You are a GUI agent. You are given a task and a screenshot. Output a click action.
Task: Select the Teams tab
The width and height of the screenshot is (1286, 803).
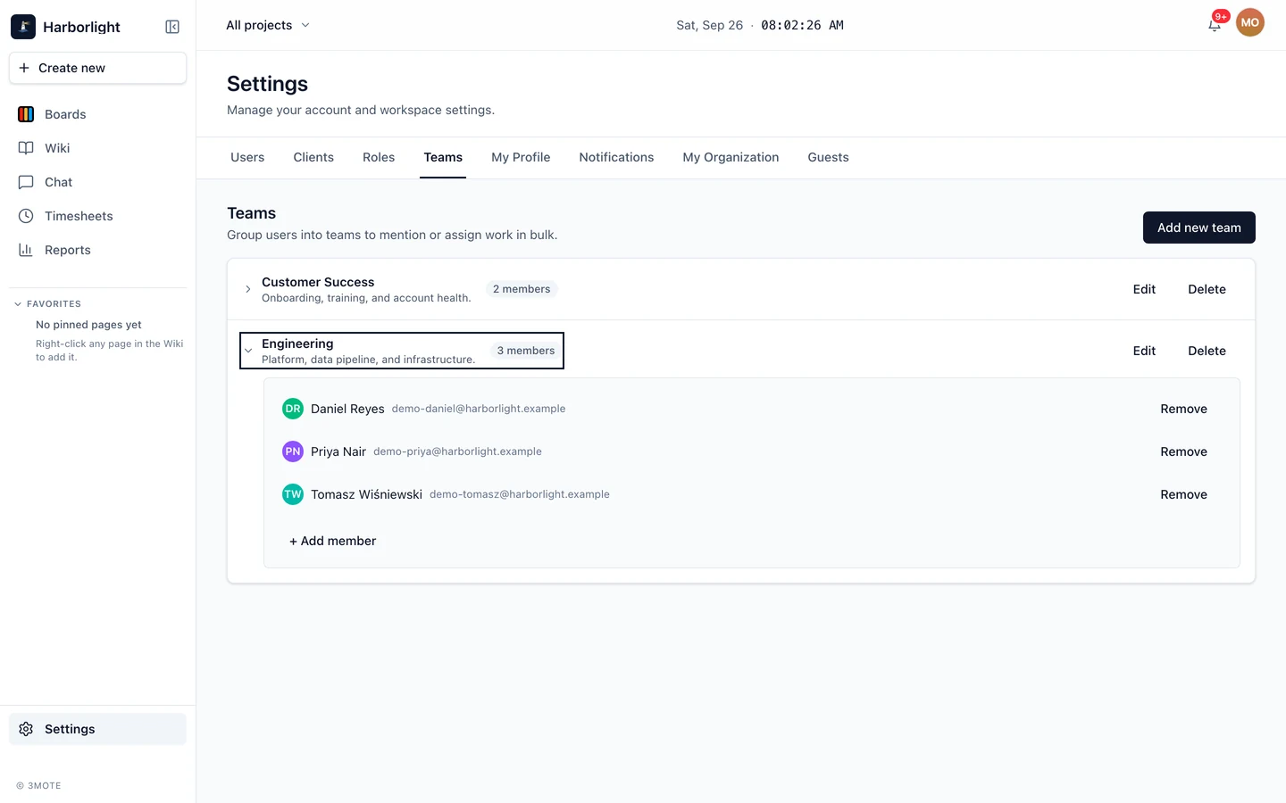pos(443,157)
